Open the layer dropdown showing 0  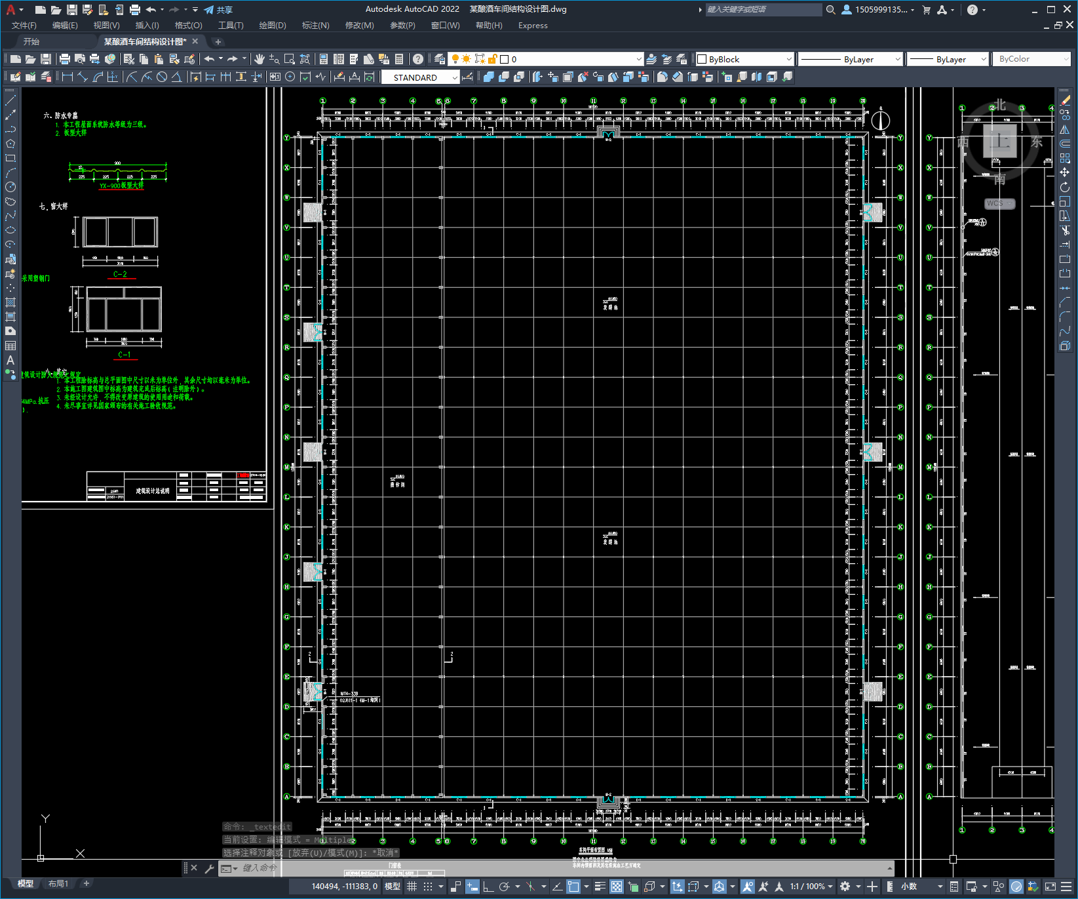546,59
